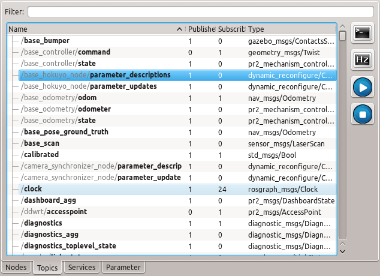Focus the Filter text field
380x276 pixels.
[201, 11]
